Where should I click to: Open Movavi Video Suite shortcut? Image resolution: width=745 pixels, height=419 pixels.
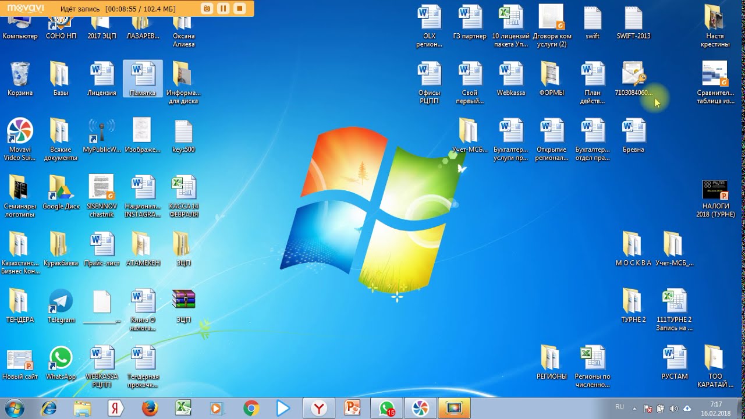[x=20, y=140]
